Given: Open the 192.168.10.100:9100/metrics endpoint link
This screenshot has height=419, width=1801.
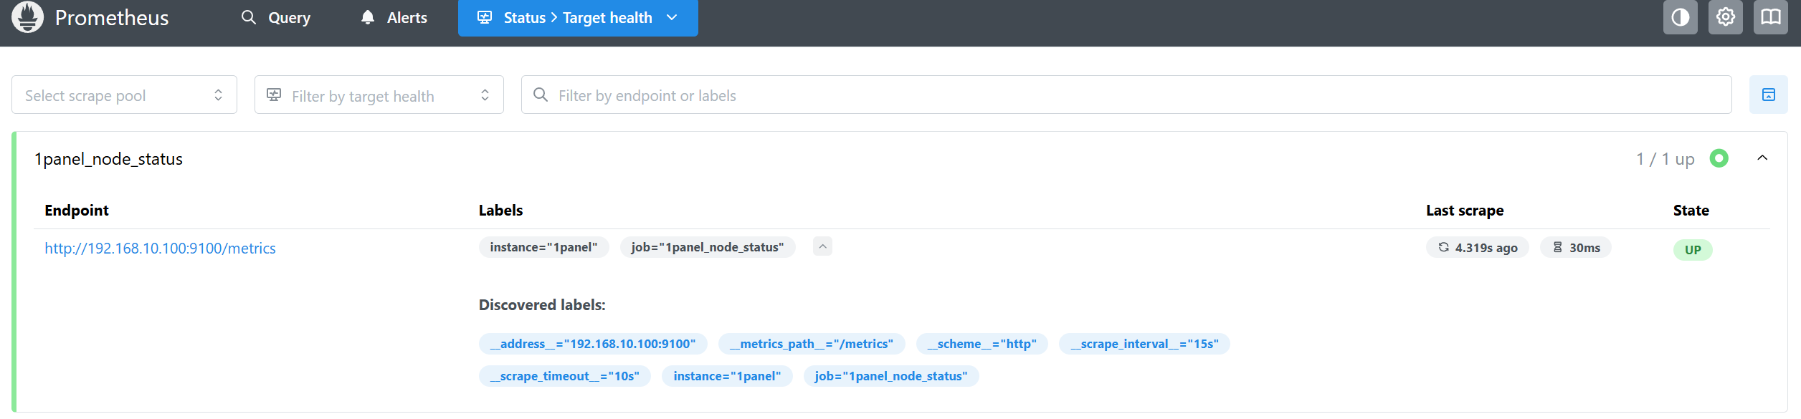Looking at the screenshot, I should [160, 249].
